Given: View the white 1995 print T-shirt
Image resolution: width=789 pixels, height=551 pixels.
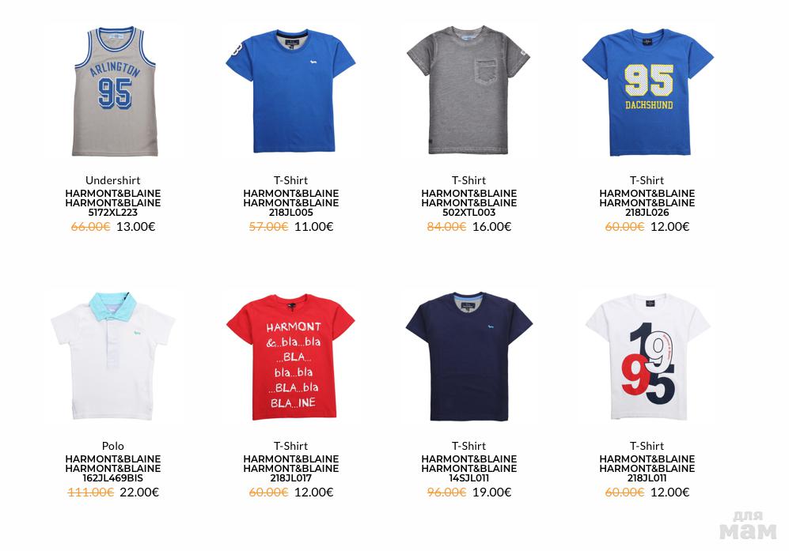Looking at the screenshot, I should pos(647,357).
